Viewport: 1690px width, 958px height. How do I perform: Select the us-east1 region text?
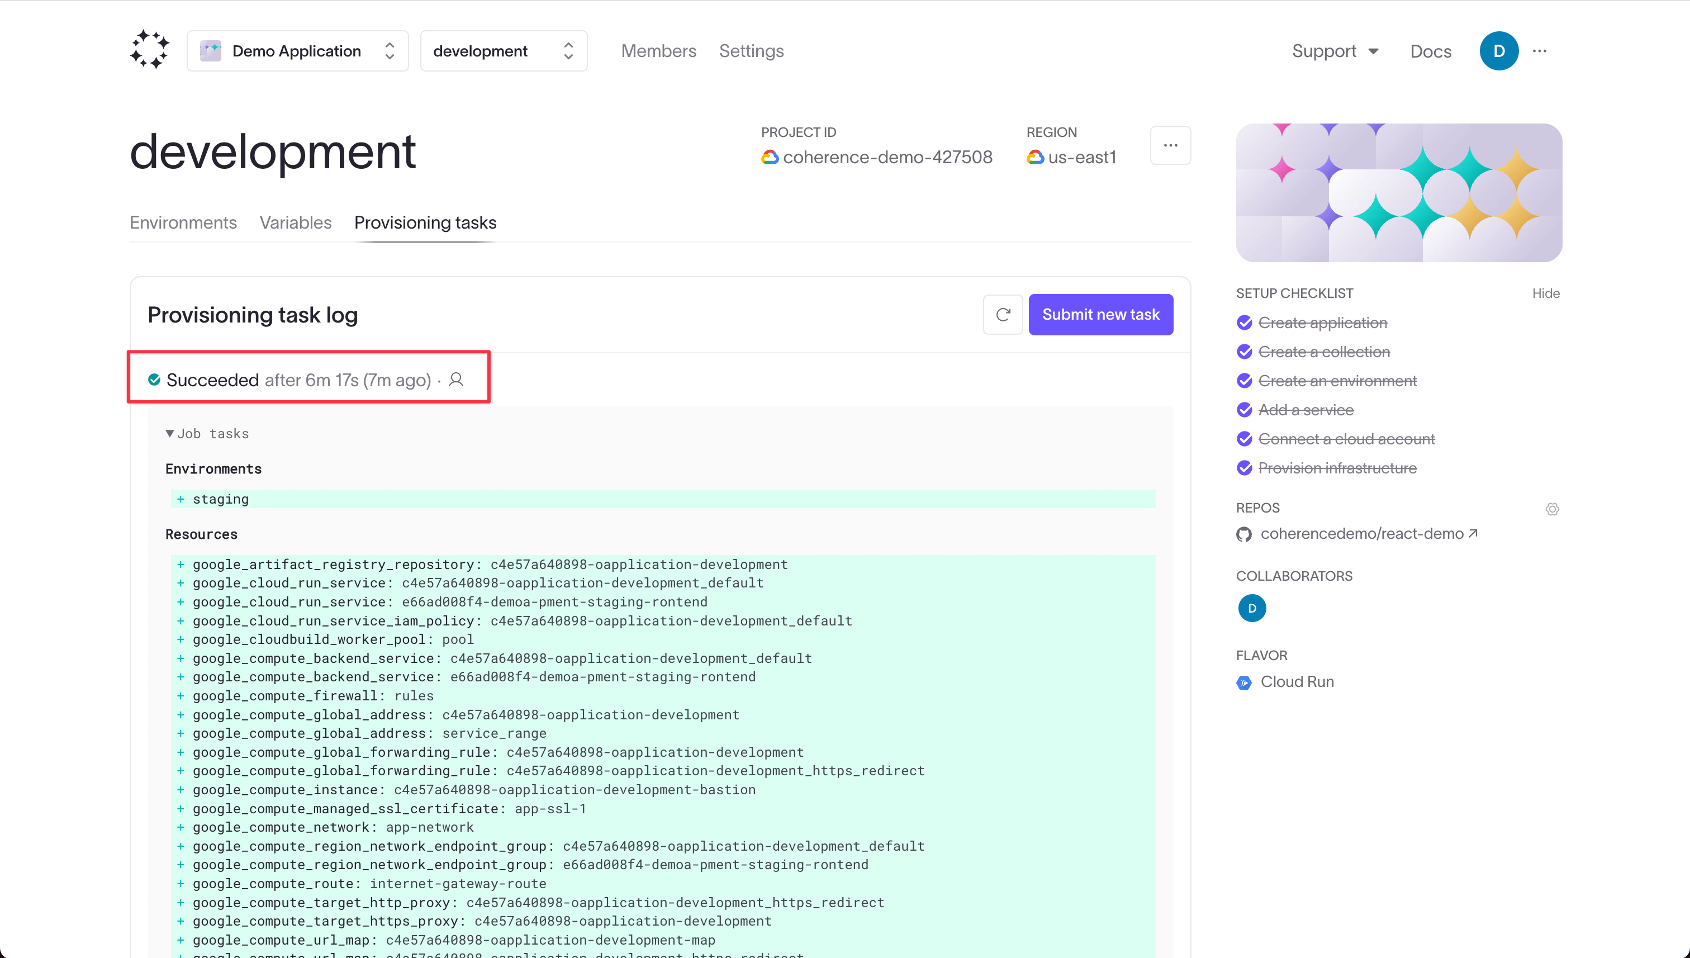click(1082, 157)
